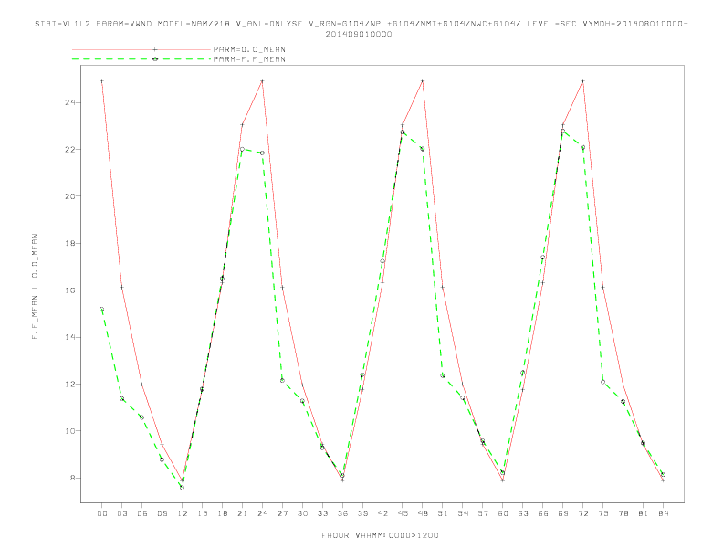The width and height of the screenshot is (723, 559).
Task: Click the x-axis tick label 33
Action: point(323,513)
